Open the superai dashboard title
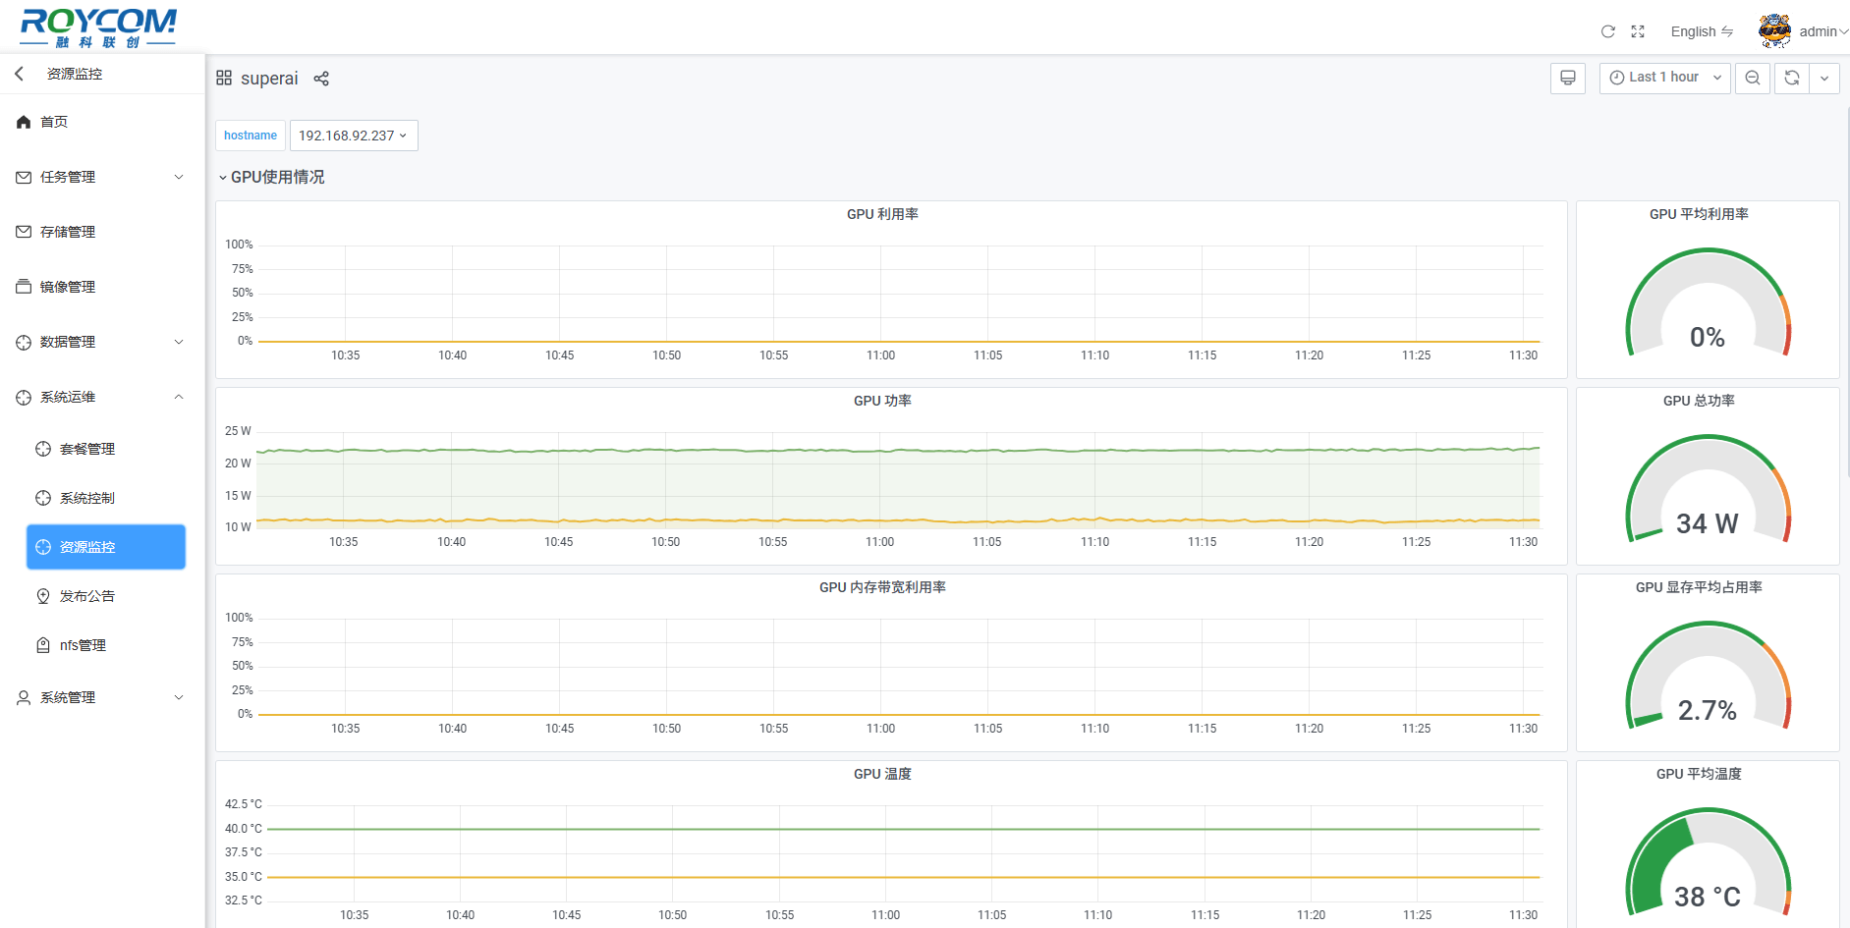Screen dimensions: 1850x928 (269, 79)
